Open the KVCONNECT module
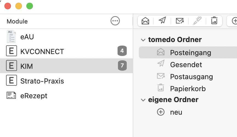The width and height of the screenshot is (237, 137). pos(66,51)
